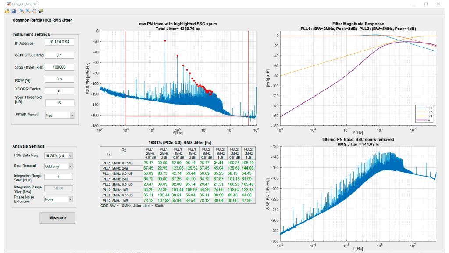Click the Spur Threshold input field
The height and width of the screenshot is (253, 449).
coord(59,103)
